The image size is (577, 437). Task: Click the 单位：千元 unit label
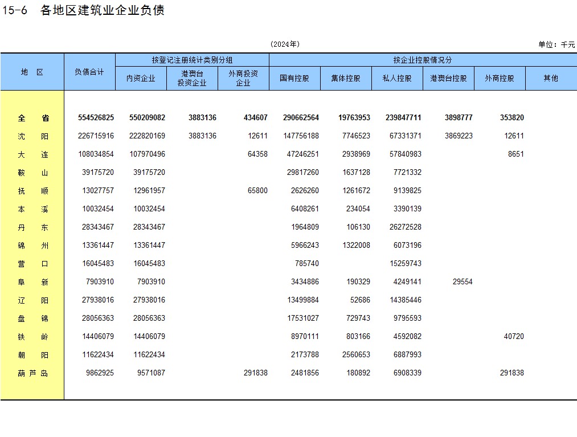556,44
